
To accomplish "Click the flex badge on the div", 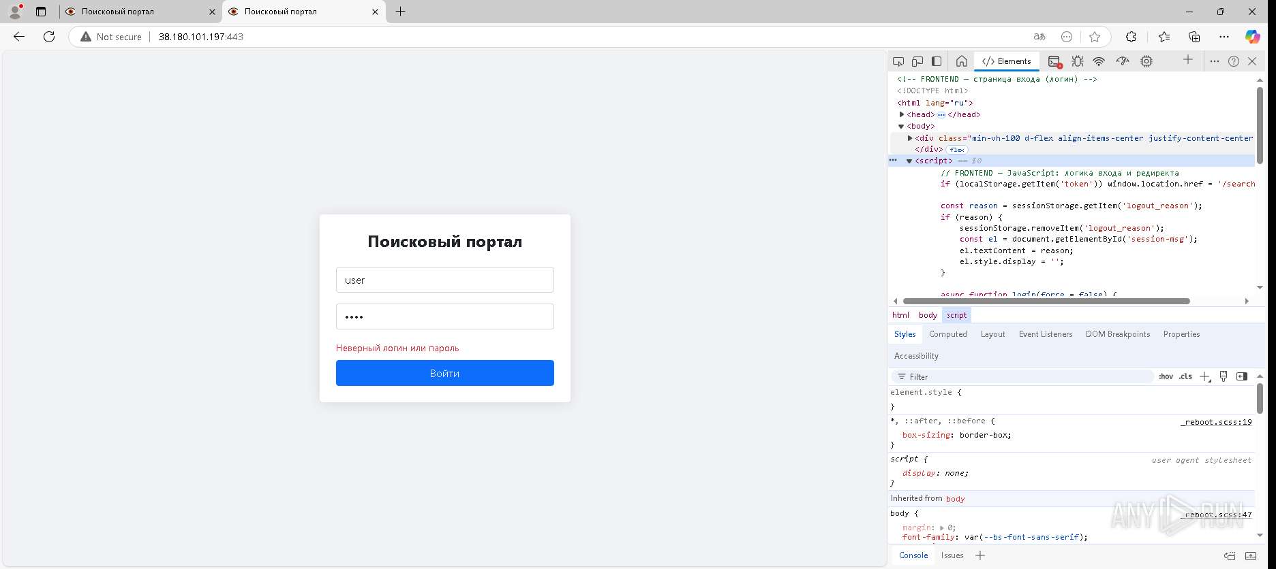I will pos(957,150).
